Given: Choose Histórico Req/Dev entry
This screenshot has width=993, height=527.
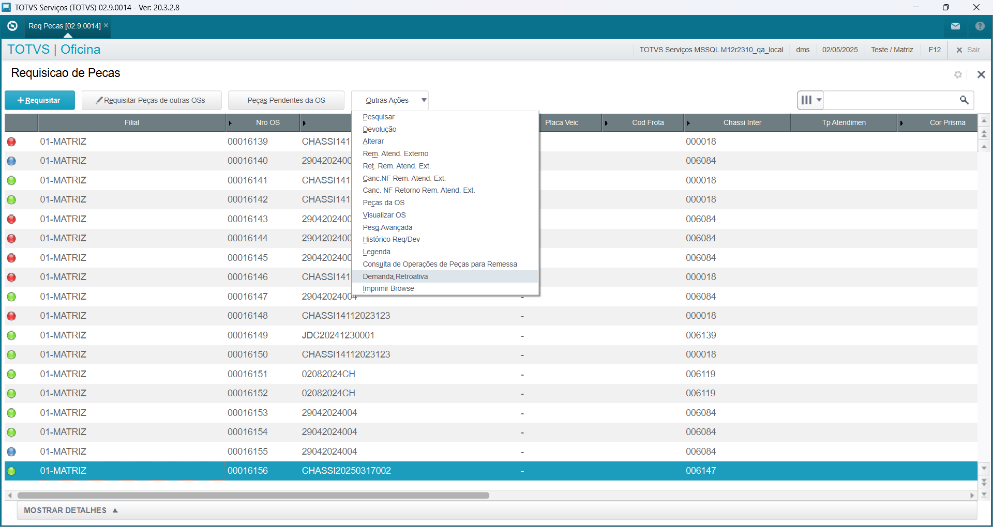Looking at the screenshot, I should click(x=445, y=240).
